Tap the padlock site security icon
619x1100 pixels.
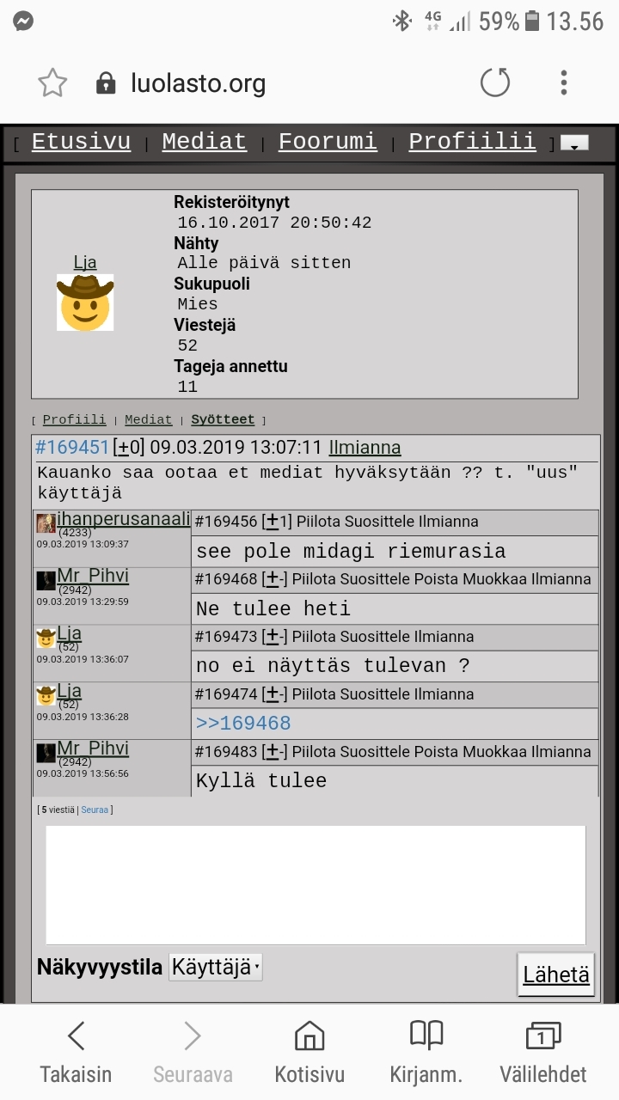(x=106, y=83)
